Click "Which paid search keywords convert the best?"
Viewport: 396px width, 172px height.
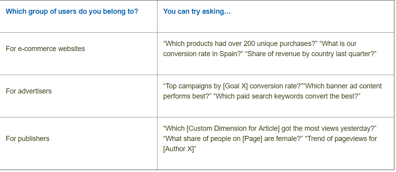(287, 96)
